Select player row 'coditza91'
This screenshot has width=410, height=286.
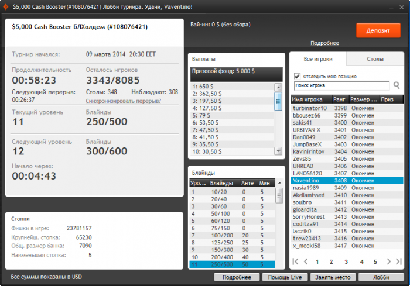coord(347,224)
